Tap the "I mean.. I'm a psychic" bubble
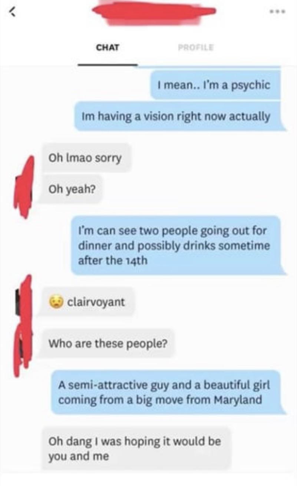Image resolution: width=297 pixels, height=486 pixels. [216, 85]
